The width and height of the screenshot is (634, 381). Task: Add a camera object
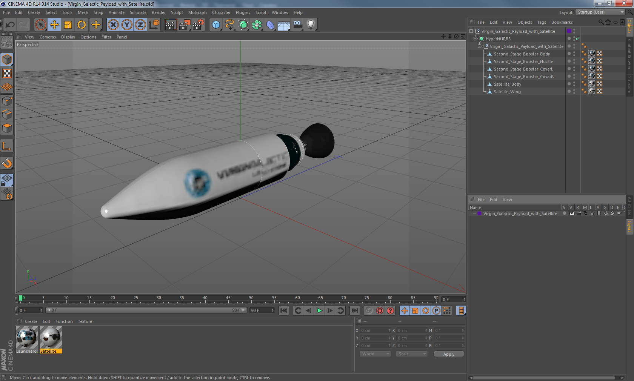tap(297, 25)
